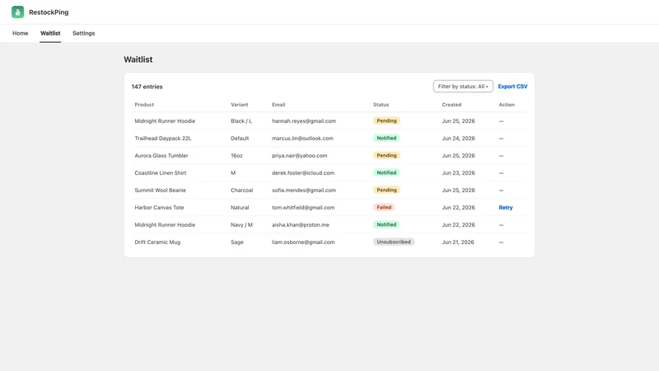Click the Waitlist page heading
Screen dimensions: 659x371
pyautogui.click(x=138, y=59)
